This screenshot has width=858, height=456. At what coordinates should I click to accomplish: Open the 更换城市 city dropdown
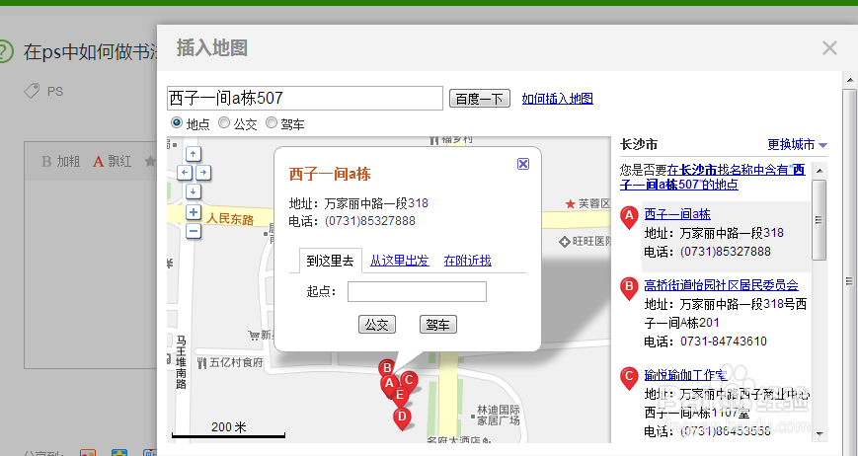point(797,145)
